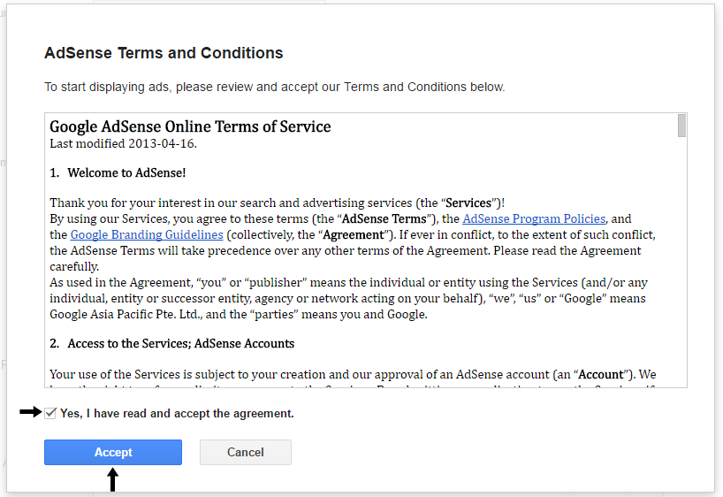Image resolution: width=723 pixels, height=497 pixels.
Task: Click the terms box scrollbar thumb
Action: 681,126
